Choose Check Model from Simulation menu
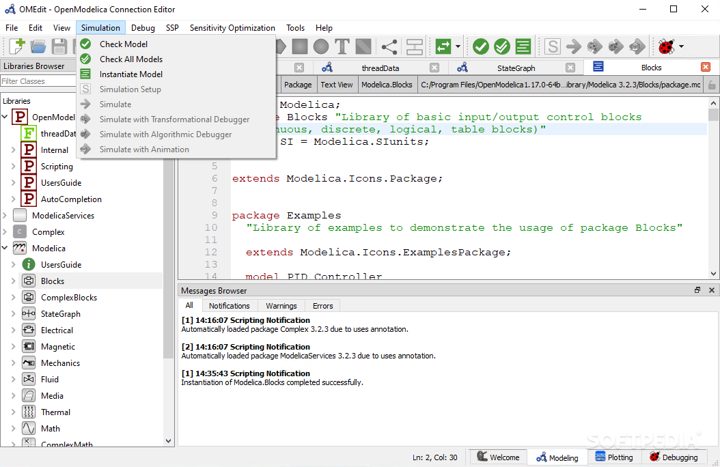Screen dimensions: 720x467 point(176,44)
